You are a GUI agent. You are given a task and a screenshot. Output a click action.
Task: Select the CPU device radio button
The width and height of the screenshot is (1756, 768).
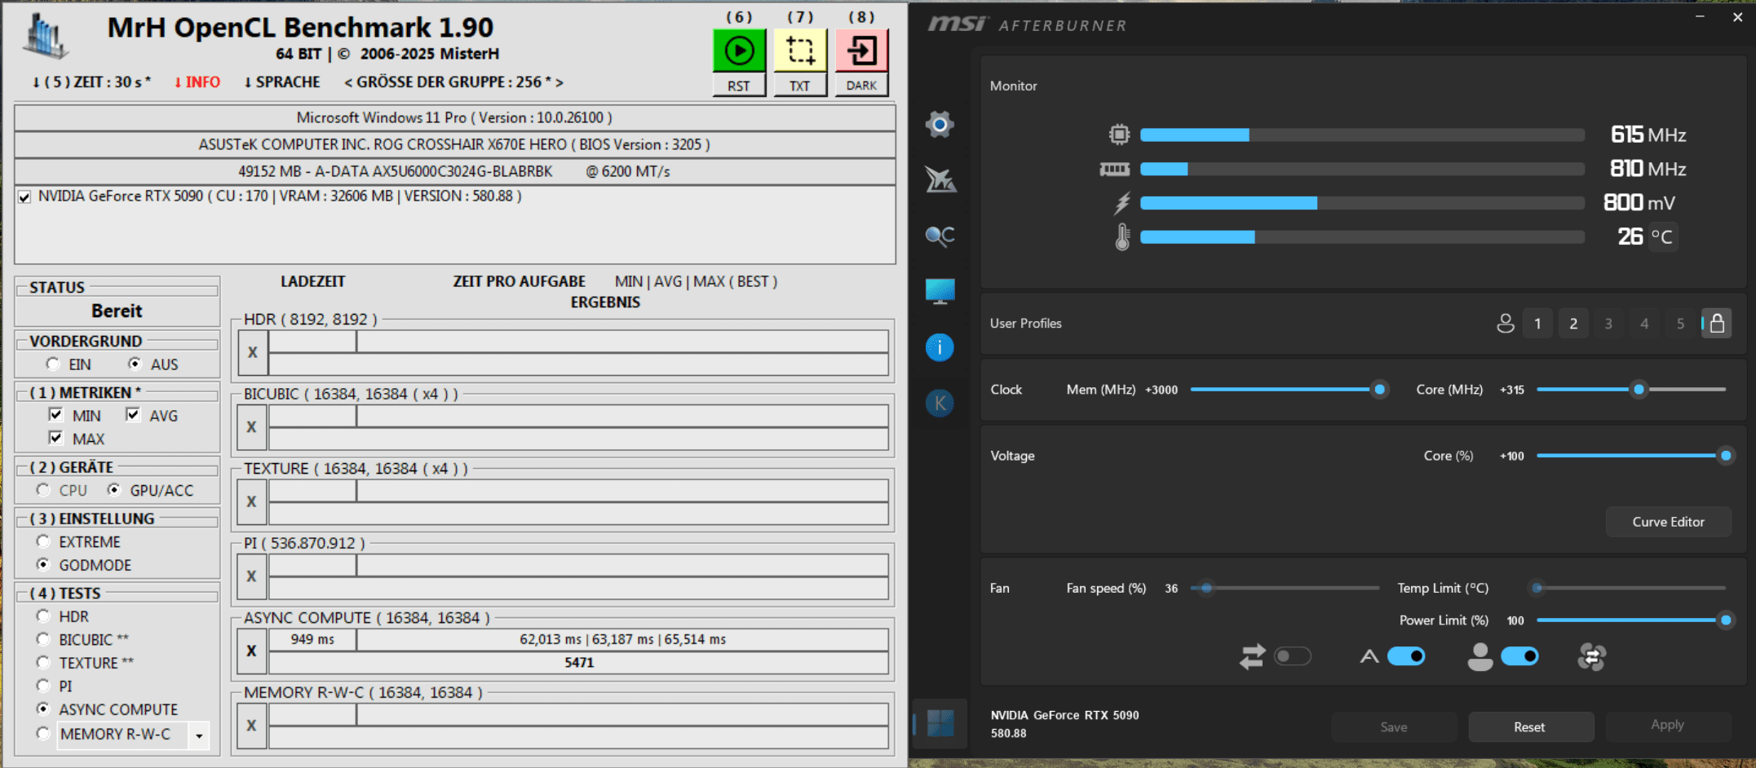(43, 490)
